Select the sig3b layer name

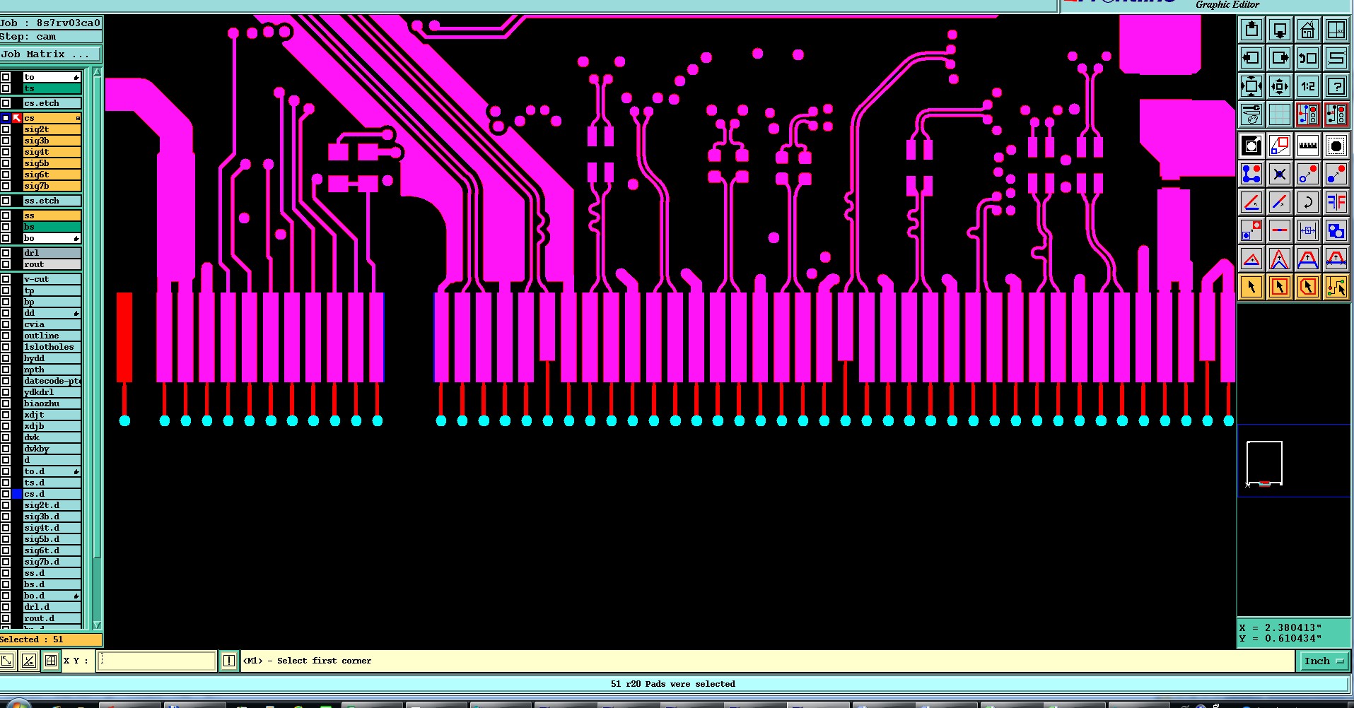(x=52, y=141)
